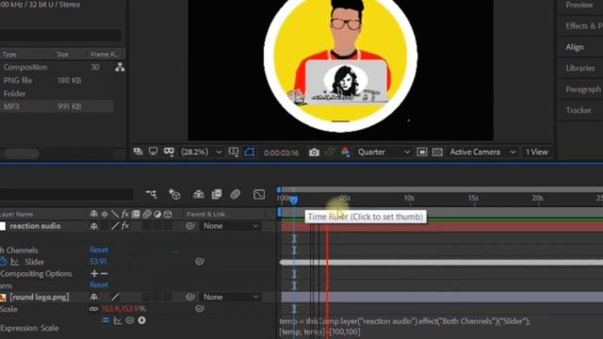Open the Paragraph panel
The height and width of the screenshot is (339, 603).
pyautogui.click(x=583, y=89)
